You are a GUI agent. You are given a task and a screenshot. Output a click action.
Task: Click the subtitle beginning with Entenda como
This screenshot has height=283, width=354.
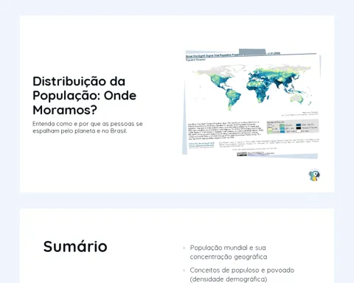pyautogui.click(x=88, y=127)
